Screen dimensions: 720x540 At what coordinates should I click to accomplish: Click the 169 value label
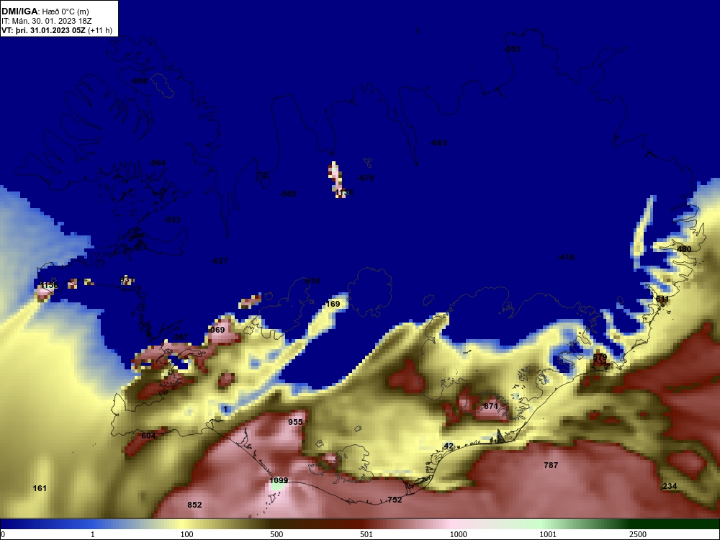[x=333, y=304]
